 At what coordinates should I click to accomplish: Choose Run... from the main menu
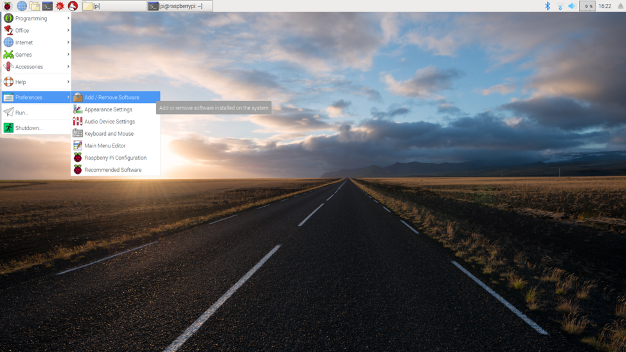coord(37,113)
